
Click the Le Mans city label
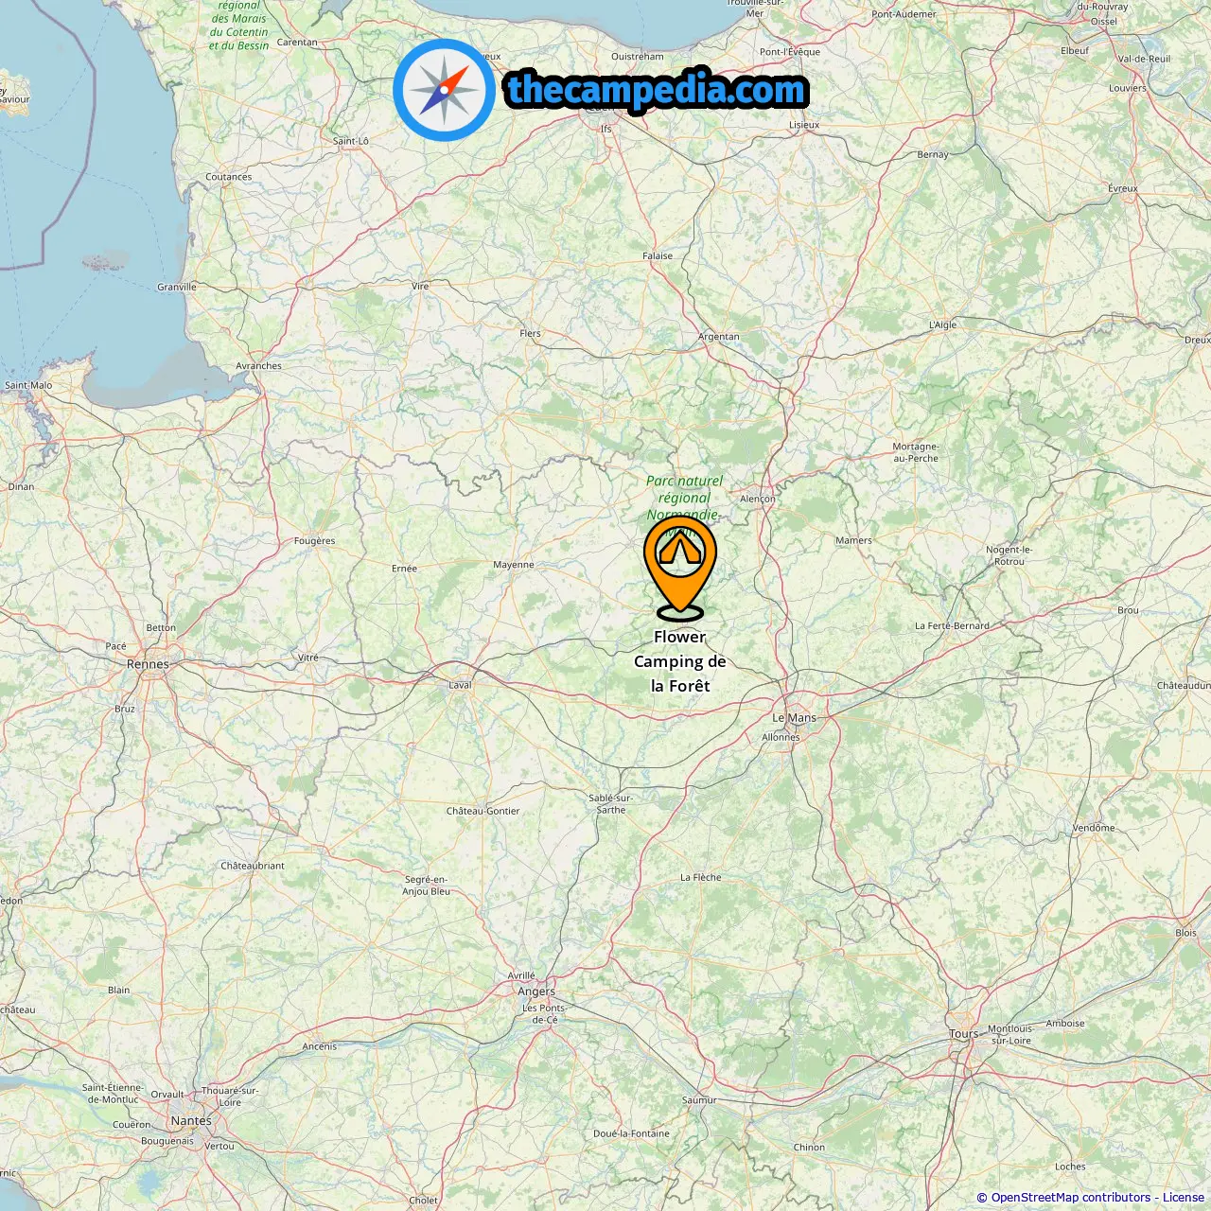point(794,718)
